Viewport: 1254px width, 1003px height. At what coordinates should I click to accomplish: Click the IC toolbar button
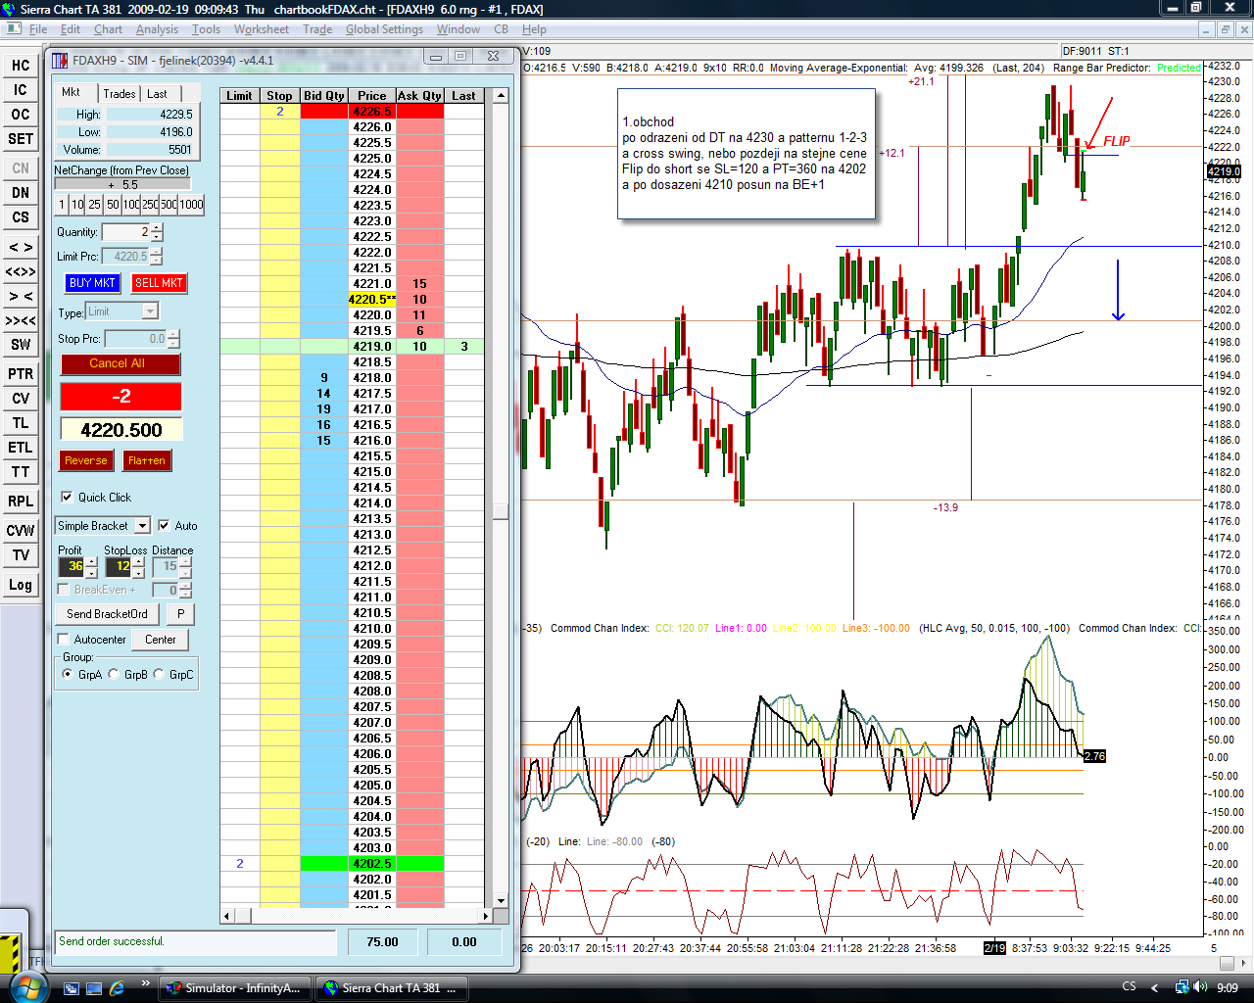click(x=21, y=90)
